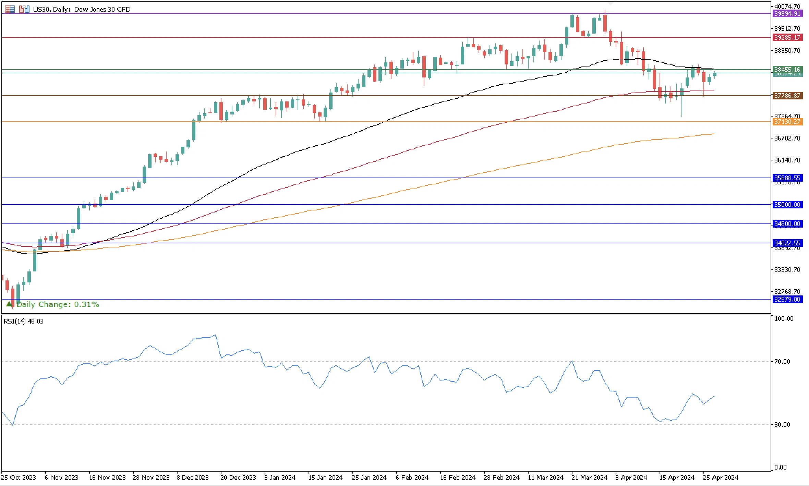Click the 32579.00 bottom level label
Image resolution: width=809 pixels, height=486 pixels.
coord(787,299)
